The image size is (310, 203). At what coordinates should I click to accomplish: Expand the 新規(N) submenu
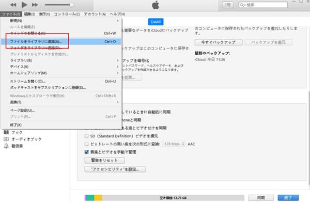tap(61, 21)
